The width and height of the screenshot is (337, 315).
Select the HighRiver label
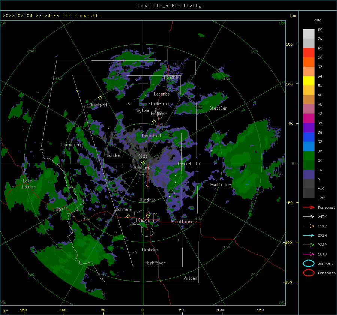[155, 263]
